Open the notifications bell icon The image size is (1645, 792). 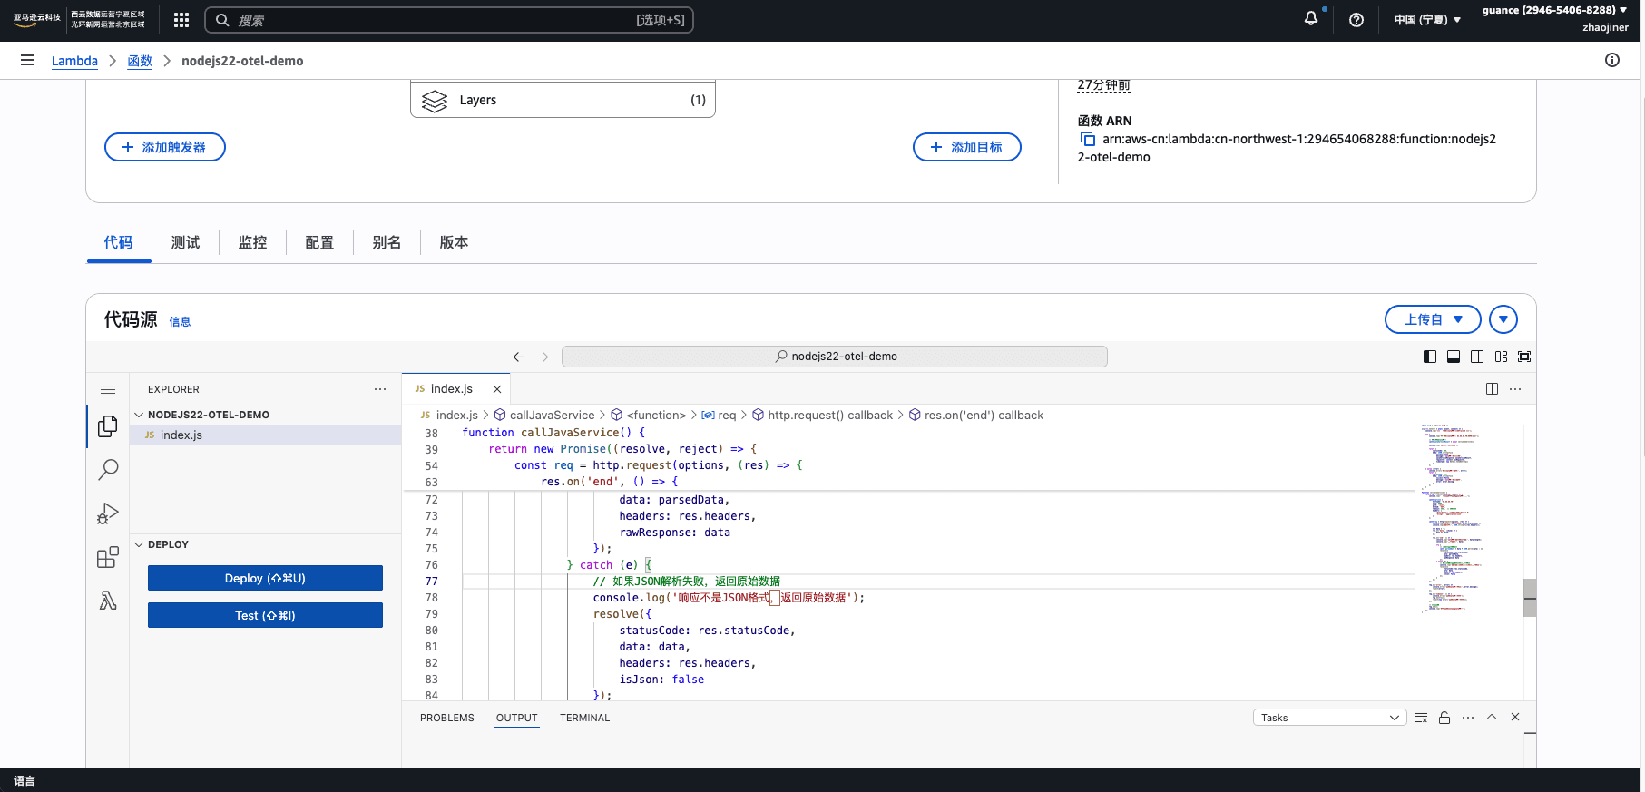pos(1311,19)
